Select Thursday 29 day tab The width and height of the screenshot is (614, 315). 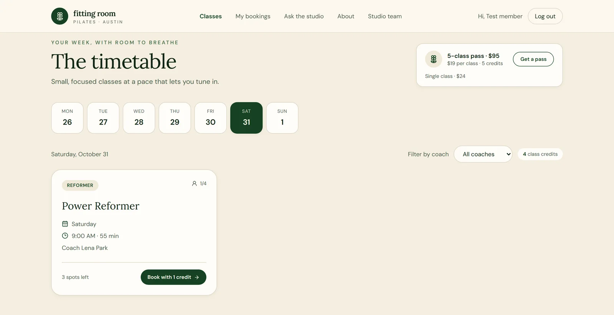pos(175,118)
